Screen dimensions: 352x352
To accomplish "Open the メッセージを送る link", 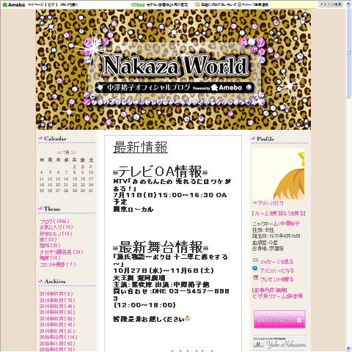I will pos(276,262).
